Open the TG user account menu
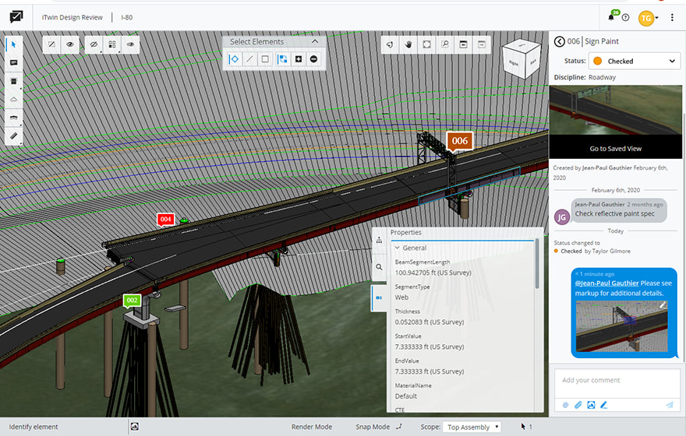This screenshot has width=686, height=436. coord(648,18)
